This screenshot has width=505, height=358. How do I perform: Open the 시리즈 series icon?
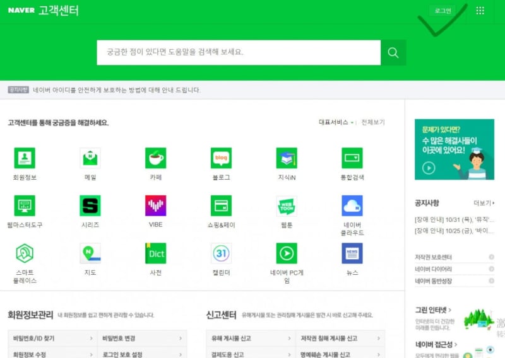point(90,205)
